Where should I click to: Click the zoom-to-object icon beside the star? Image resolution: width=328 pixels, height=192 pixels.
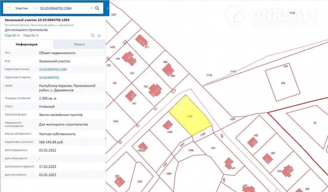click(x=93, y=36)
